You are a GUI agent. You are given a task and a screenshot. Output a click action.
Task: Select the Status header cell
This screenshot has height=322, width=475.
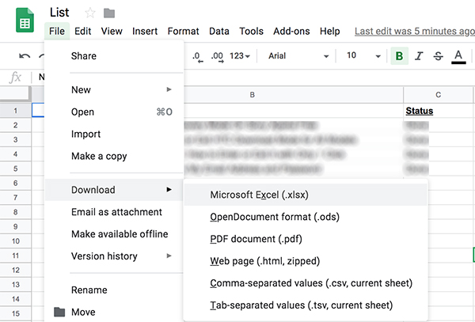438,111
